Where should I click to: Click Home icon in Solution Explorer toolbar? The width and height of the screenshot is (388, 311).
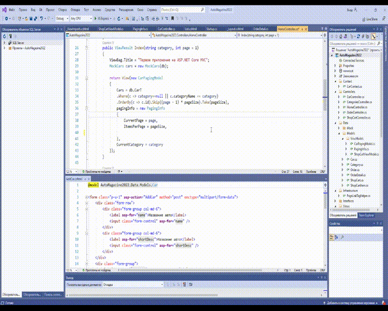[341, 37]
